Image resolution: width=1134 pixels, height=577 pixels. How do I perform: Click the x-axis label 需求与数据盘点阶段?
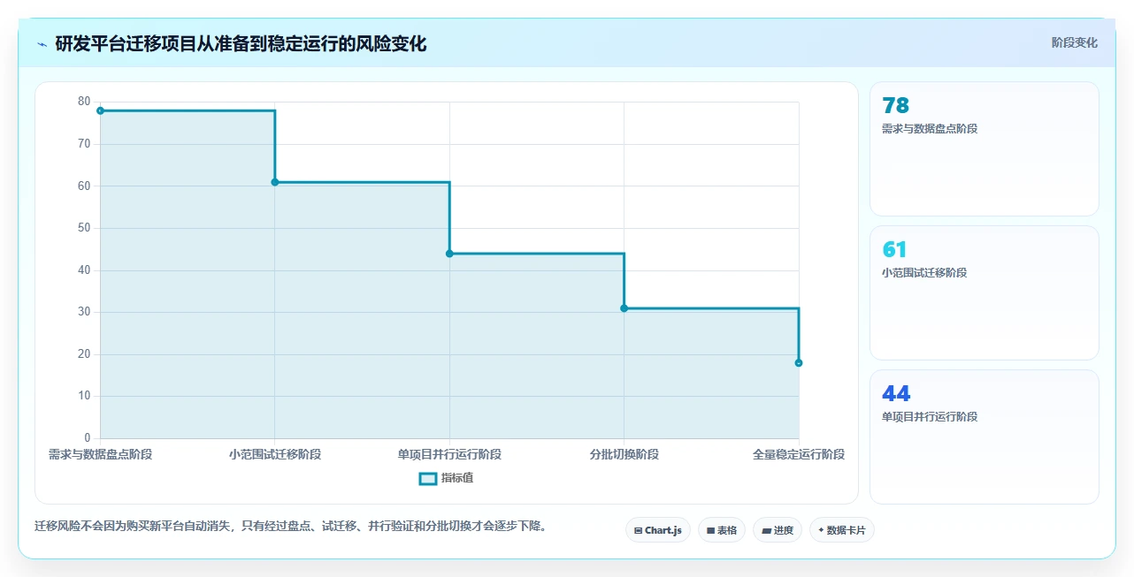point(100,455)
